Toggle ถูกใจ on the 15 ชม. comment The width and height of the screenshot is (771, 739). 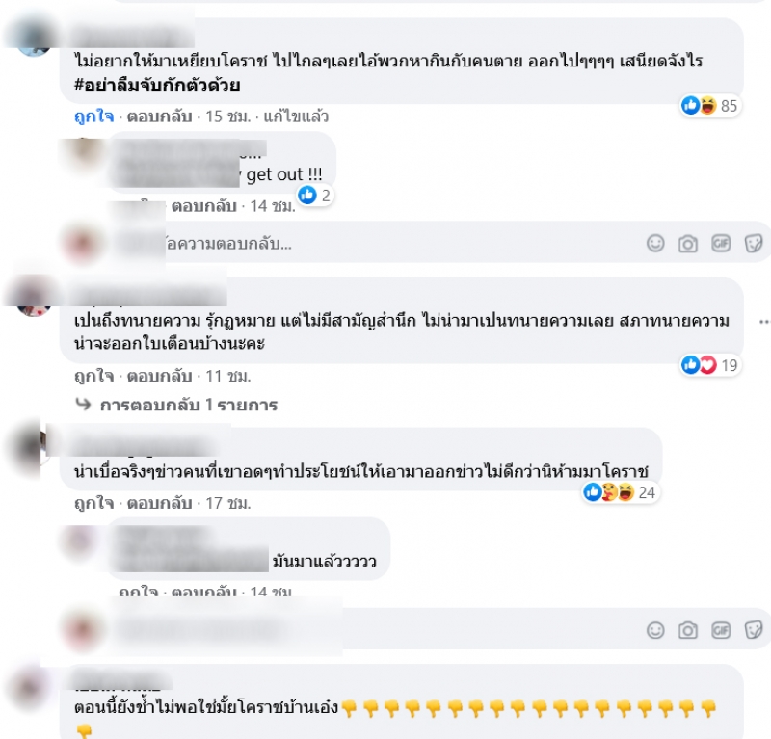93,117
